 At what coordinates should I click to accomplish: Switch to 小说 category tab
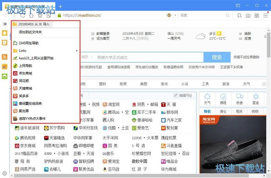pyautogui.click(x=185, y=84)
